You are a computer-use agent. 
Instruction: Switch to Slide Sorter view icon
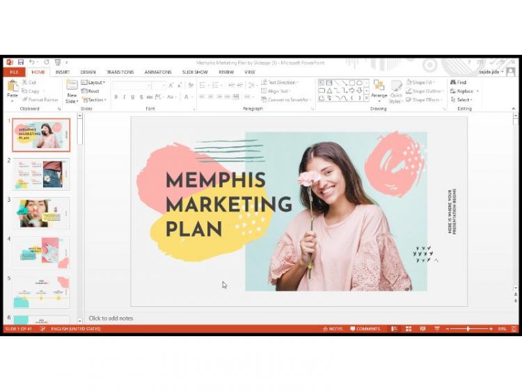(409, 329)
